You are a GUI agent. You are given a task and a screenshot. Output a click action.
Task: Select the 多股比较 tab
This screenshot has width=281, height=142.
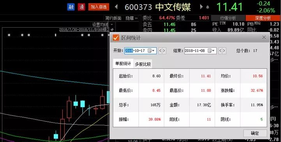pyautogui.click(x=143, y=64)
